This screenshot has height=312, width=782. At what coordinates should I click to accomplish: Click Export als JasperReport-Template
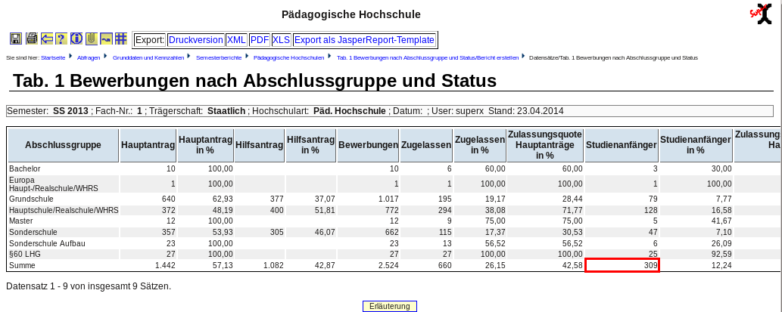pyautogui.click(x=365, y=40)
